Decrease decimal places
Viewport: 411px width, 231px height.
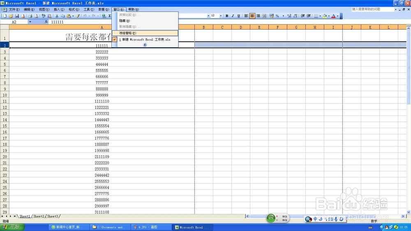point(296,16)
